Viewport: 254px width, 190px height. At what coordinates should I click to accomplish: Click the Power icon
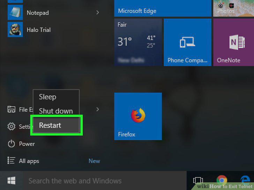point(11,144)
